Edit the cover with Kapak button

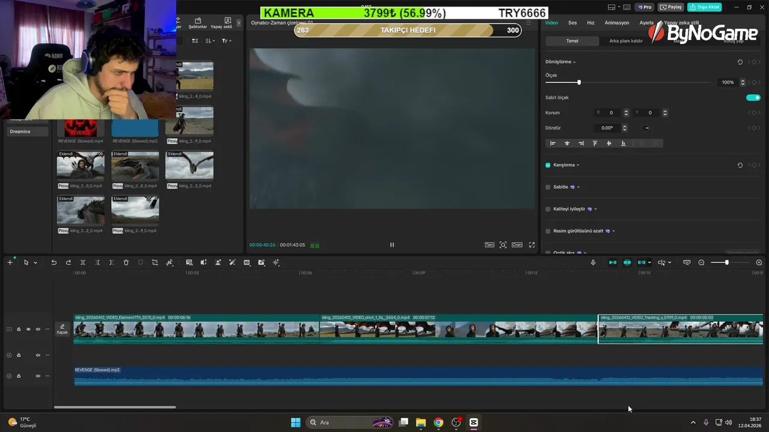coord(62,329)
